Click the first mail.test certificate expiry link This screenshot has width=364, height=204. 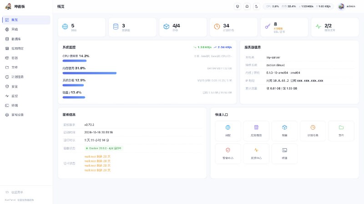pos(97,156)
